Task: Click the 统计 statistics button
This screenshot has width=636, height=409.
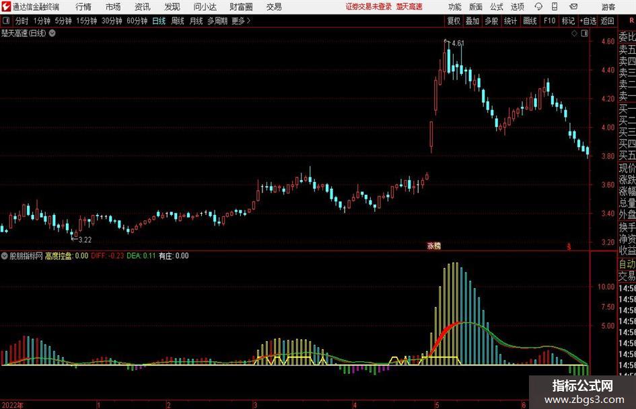Action: pyautogui.click(x=510, y=21)
